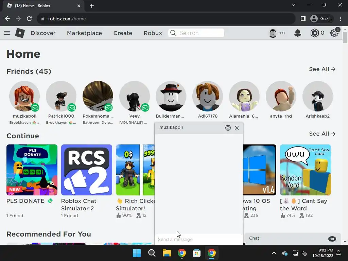Viewport: 348px width, 261px height.
Task: Open Arishkaab2's friend avatar
Action: [x=318, y=96]
